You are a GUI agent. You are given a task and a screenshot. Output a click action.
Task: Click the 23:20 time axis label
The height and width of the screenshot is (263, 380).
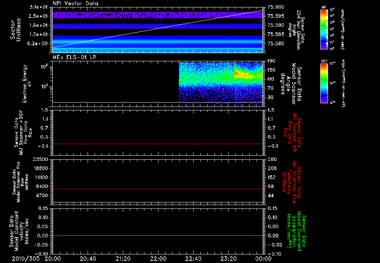tap(229, 258)
